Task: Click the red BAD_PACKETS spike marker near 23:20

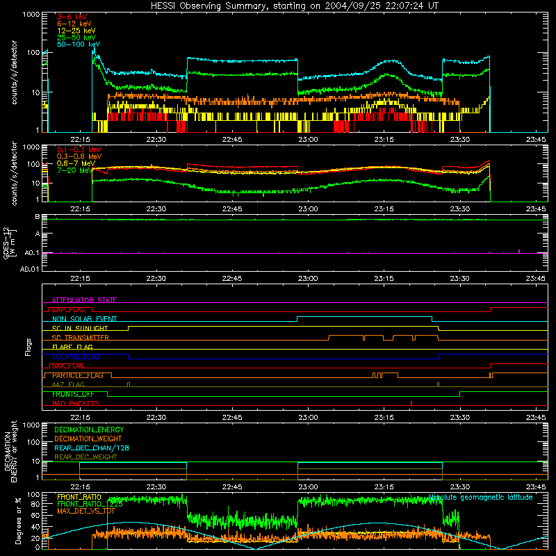Action: pyautogui.click(x=411, y=403)
